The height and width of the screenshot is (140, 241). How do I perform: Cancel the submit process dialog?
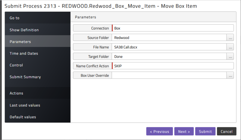227,131
